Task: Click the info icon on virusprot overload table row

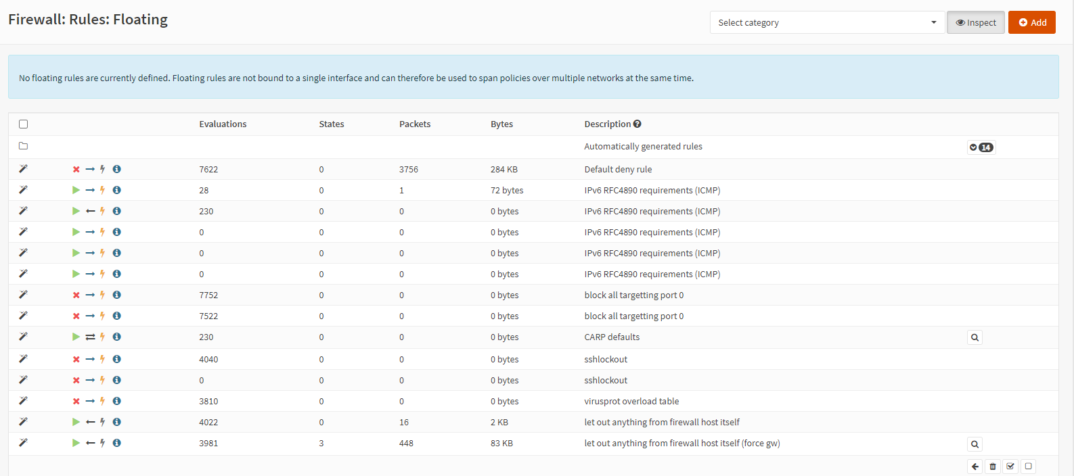Action: click(x=116, y=401)
